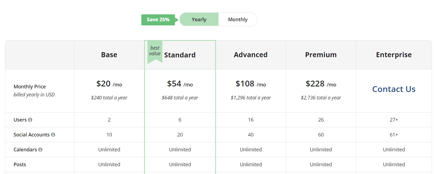Click the Social Accounts row label

31,135
